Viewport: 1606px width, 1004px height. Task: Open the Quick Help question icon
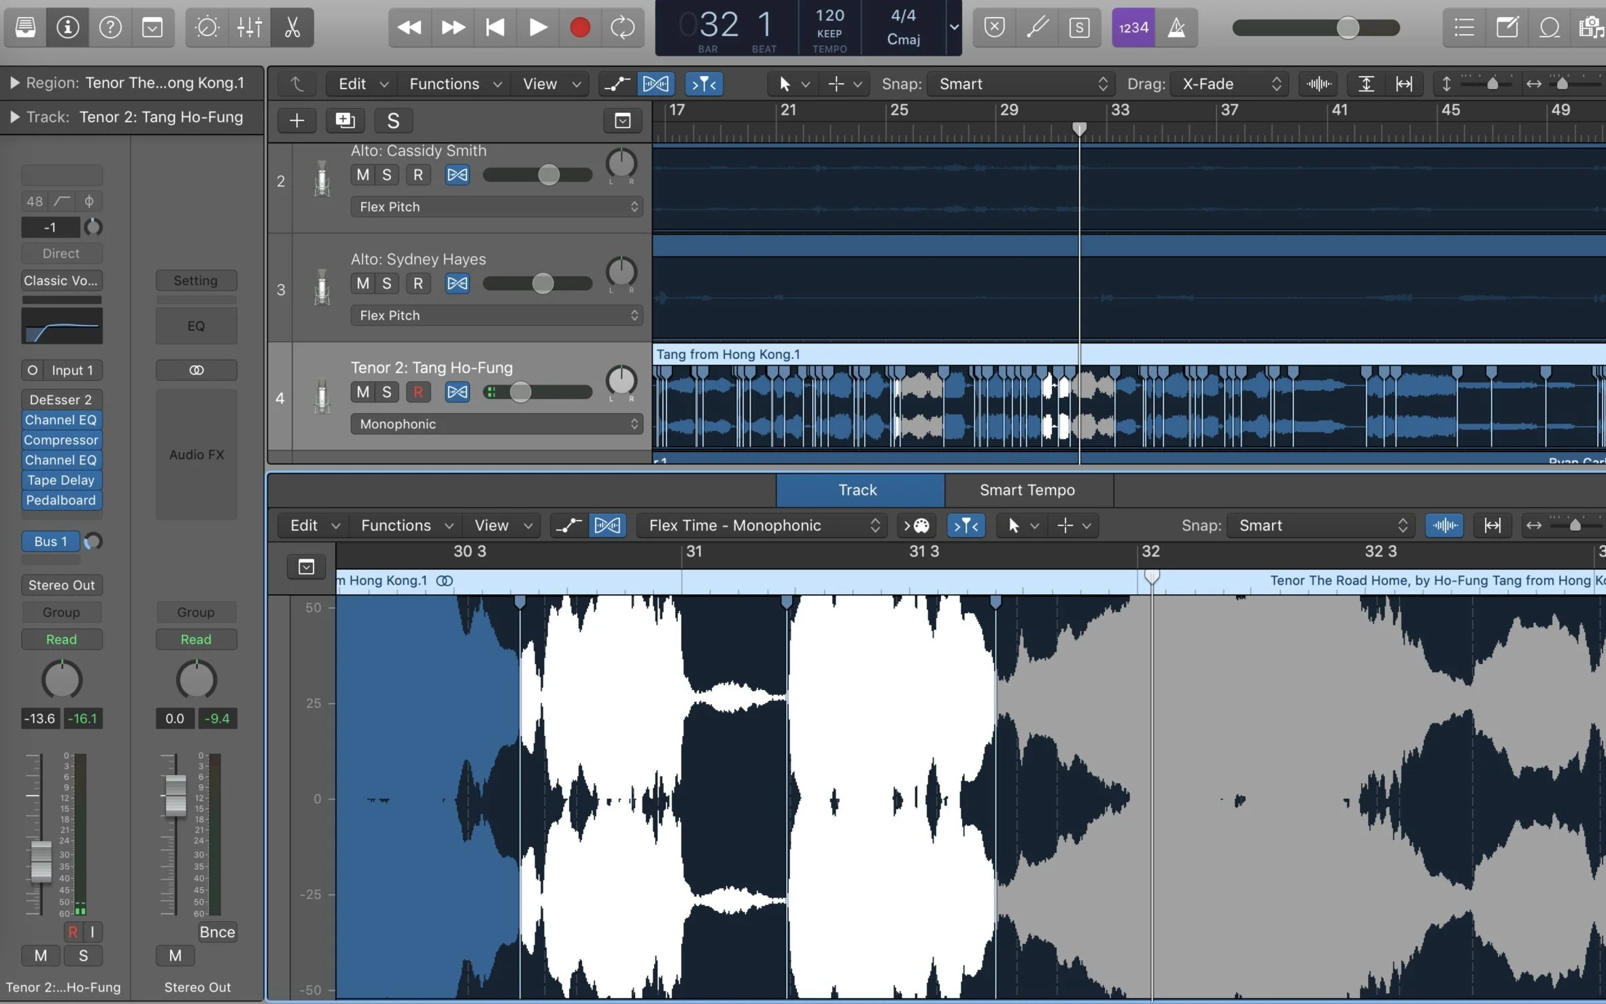click(x=110, y=27)
